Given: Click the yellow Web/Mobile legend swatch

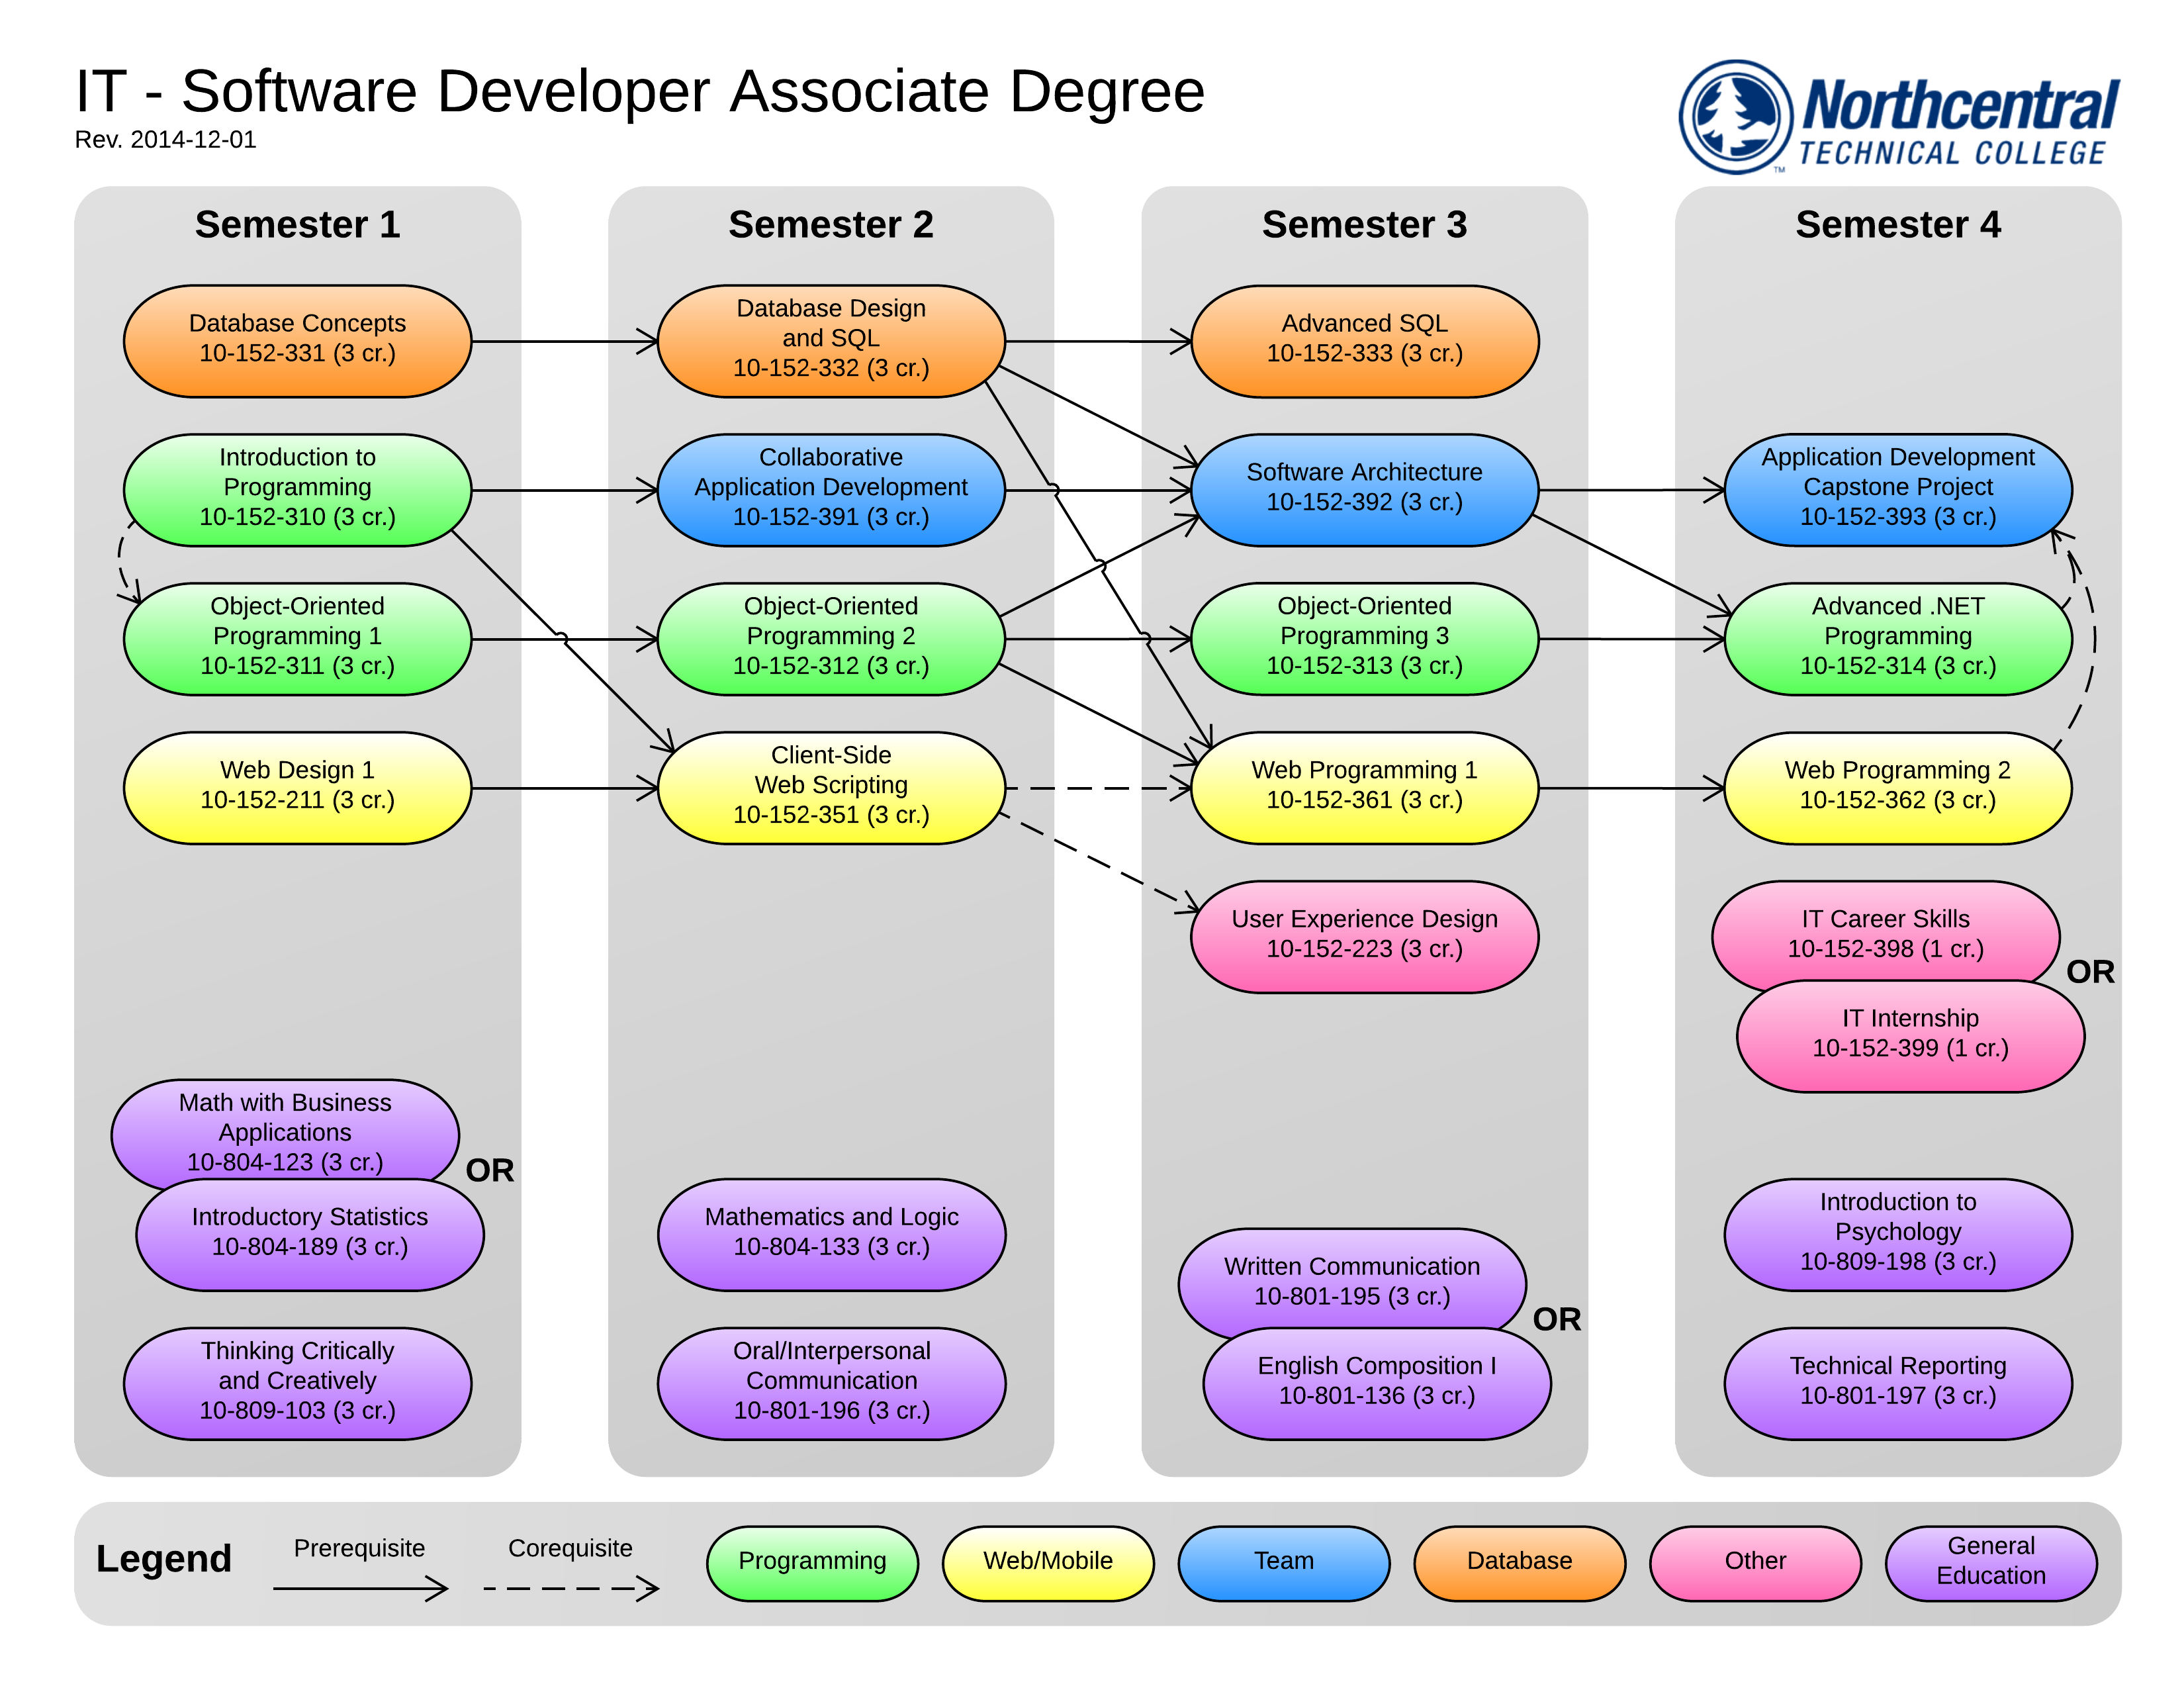Looking at the screenshot, I should click(x=1047, y=1561).
